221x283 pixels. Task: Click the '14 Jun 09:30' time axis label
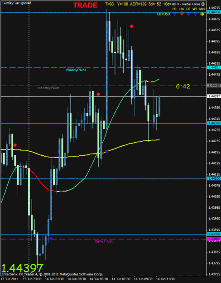[x=144, y=279]
